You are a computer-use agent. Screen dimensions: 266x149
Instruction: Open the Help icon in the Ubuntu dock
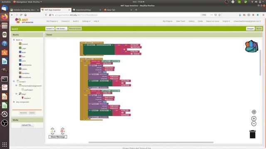[x=5, y=43]
